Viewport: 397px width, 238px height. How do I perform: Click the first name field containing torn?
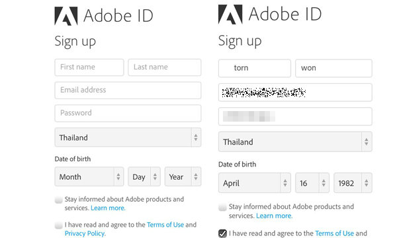click(255, 68)
